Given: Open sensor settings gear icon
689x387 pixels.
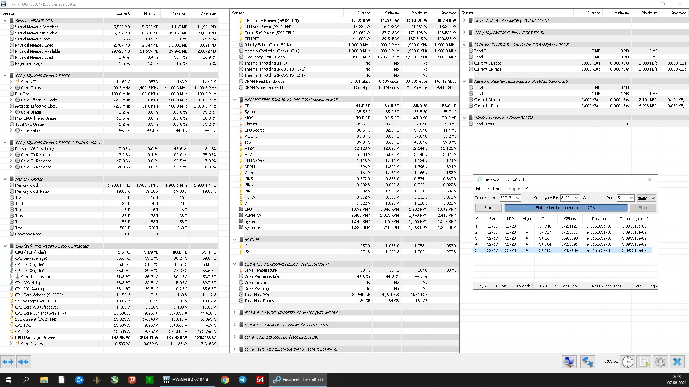Looking at the screenshot, I should [x=660, y=362].
